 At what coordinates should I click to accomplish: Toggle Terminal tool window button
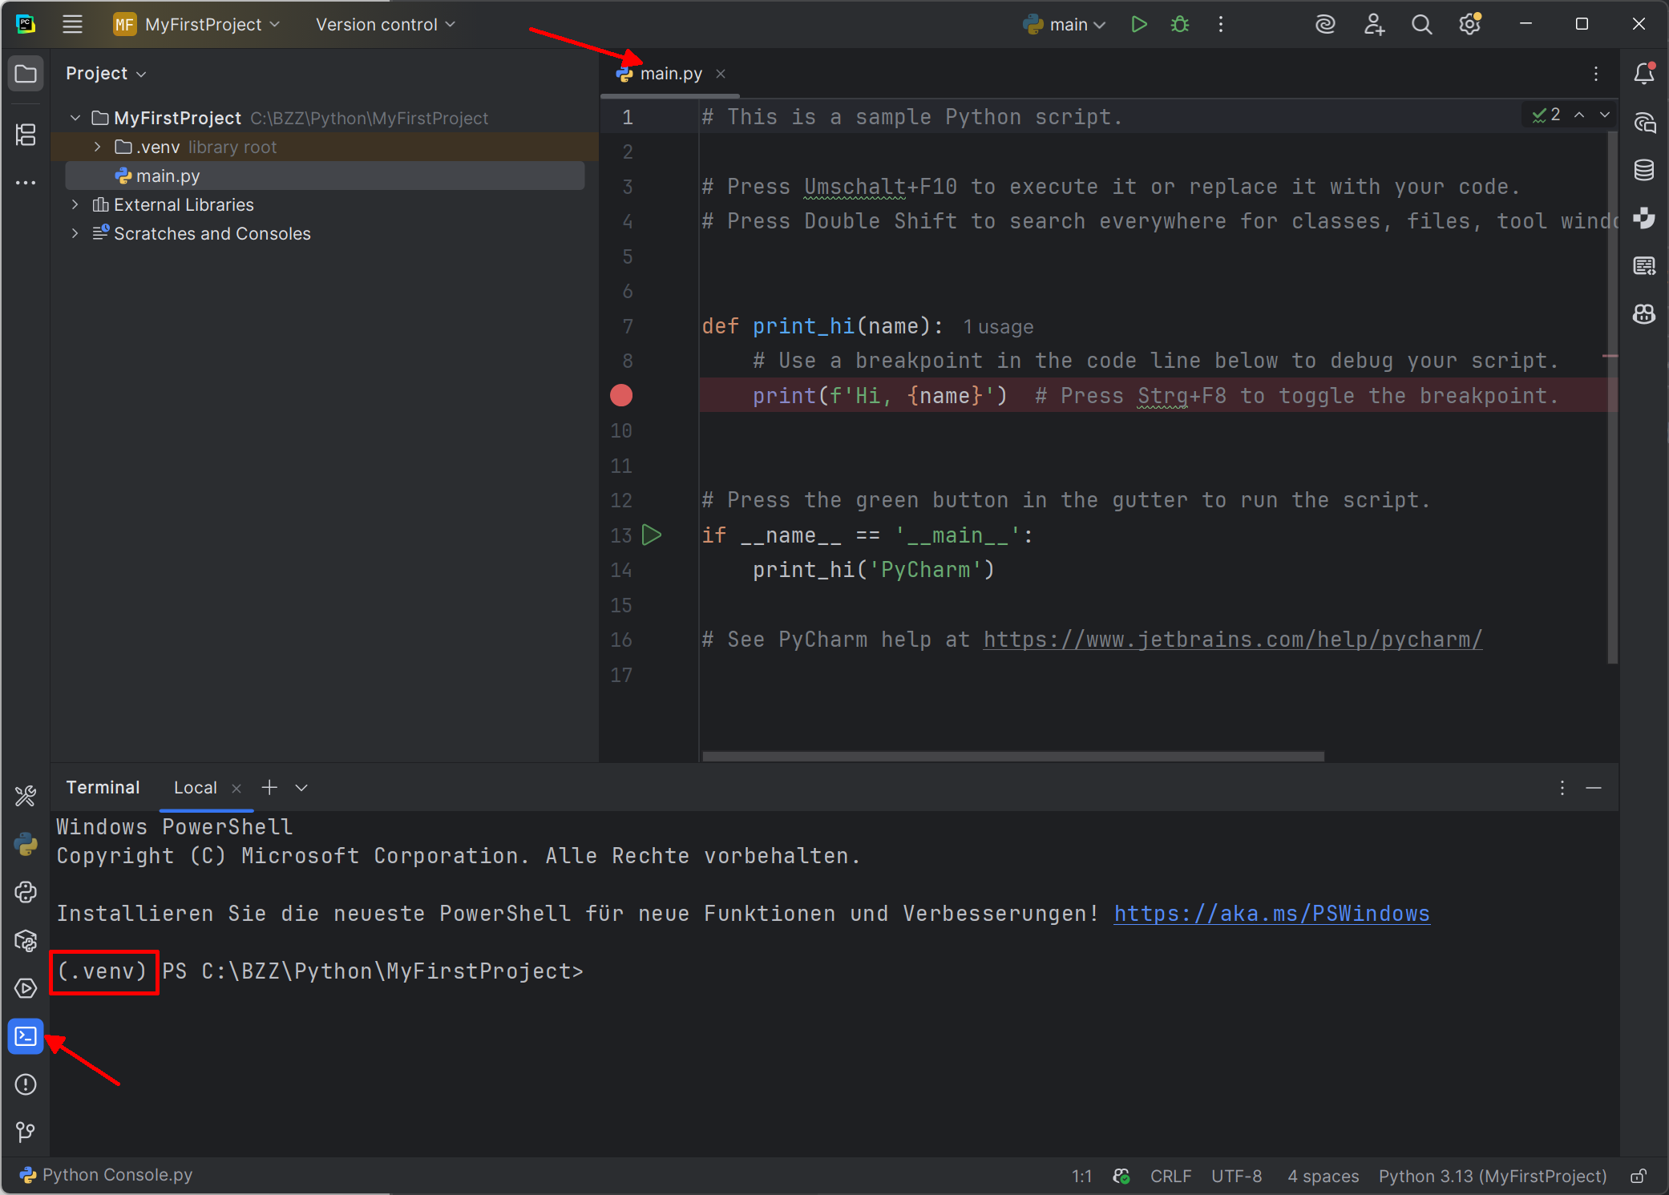(x=26, y=1036)
